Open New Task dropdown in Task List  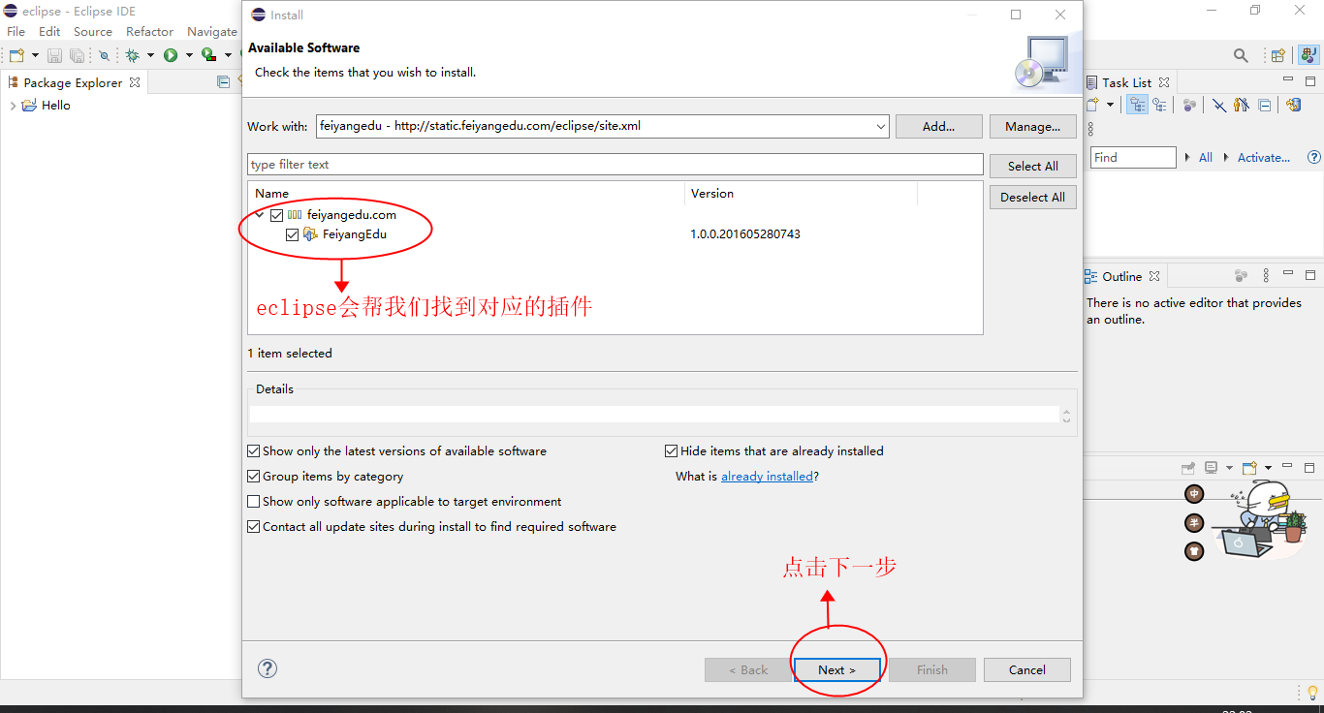tap(1111, 105)
